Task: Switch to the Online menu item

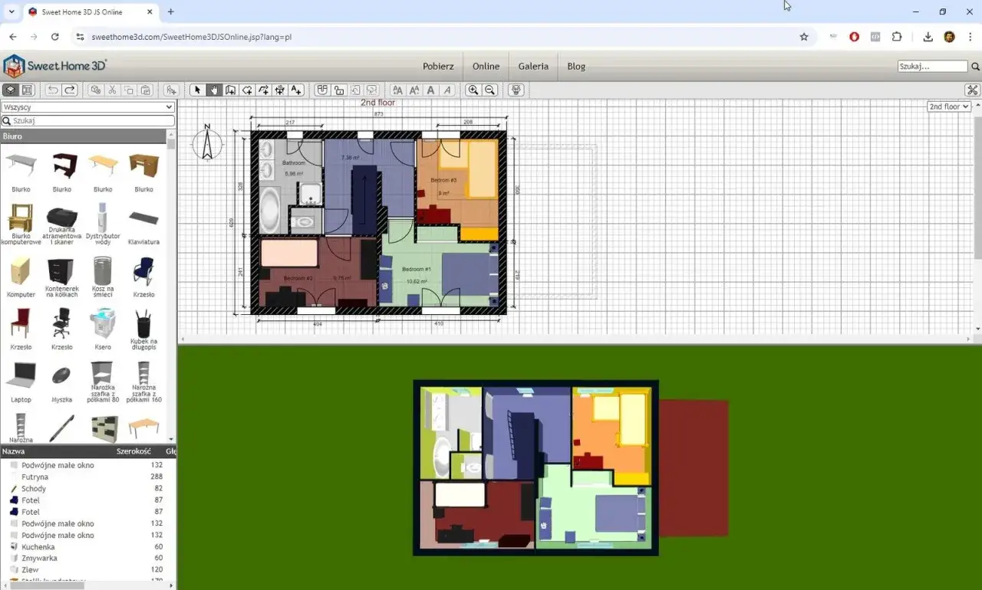Action: click(486, 66)
